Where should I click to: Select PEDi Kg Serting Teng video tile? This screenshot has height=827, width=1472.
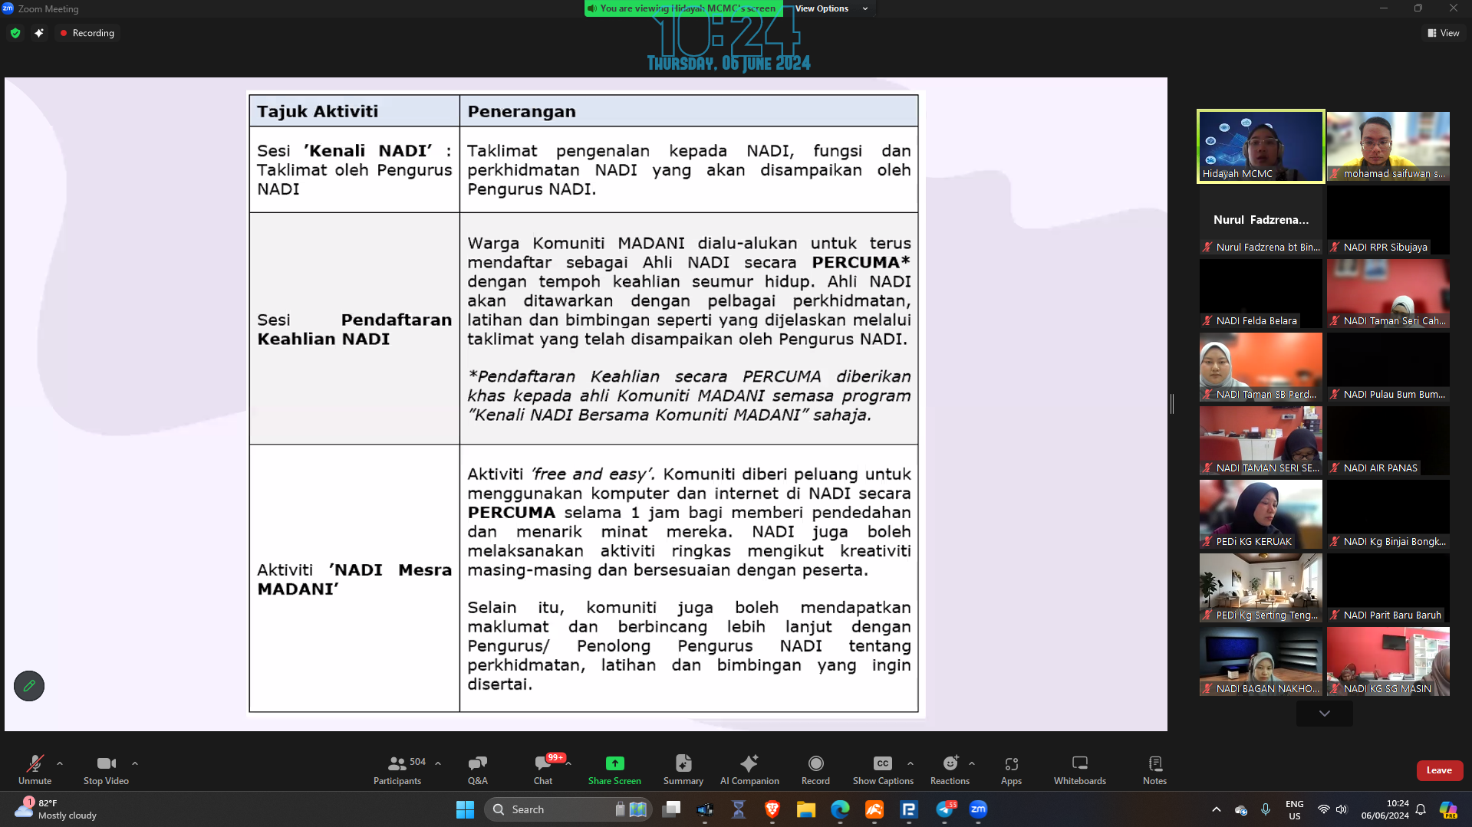[1260, 587]
